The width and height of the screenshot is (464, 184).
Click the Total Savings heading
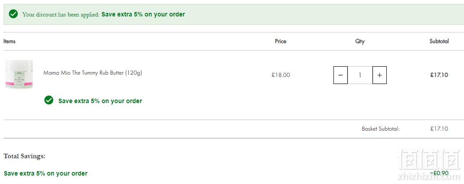(24, 156)
